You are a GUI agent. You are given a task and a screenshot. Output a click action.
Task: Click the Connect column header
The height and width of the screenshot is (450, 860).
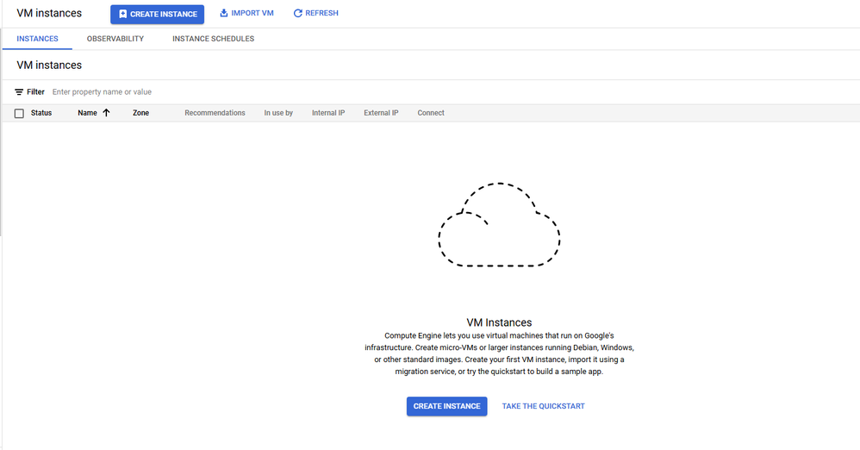(x=431, y=113)
